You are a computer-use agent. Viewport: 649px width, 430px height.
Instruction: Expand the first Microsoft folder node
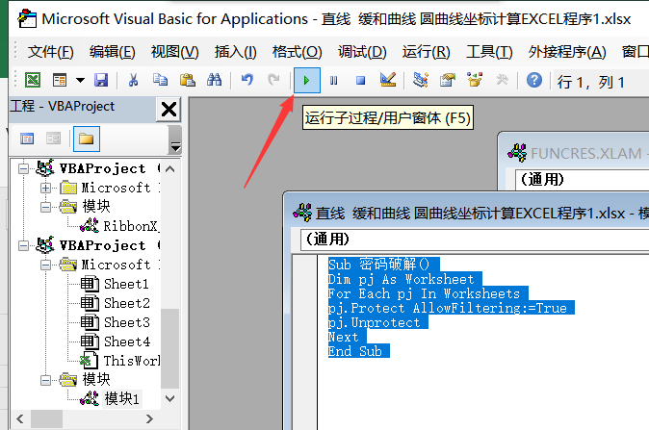(x=45, y=189)
